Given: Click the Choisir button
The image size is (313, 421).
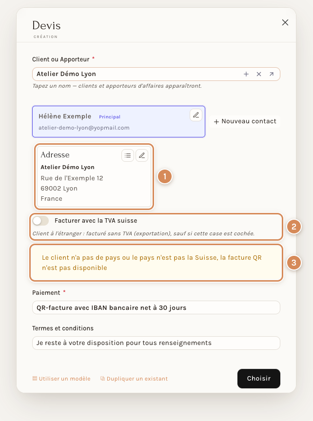Looking at the screenshot, I should (x=259, y=379).
